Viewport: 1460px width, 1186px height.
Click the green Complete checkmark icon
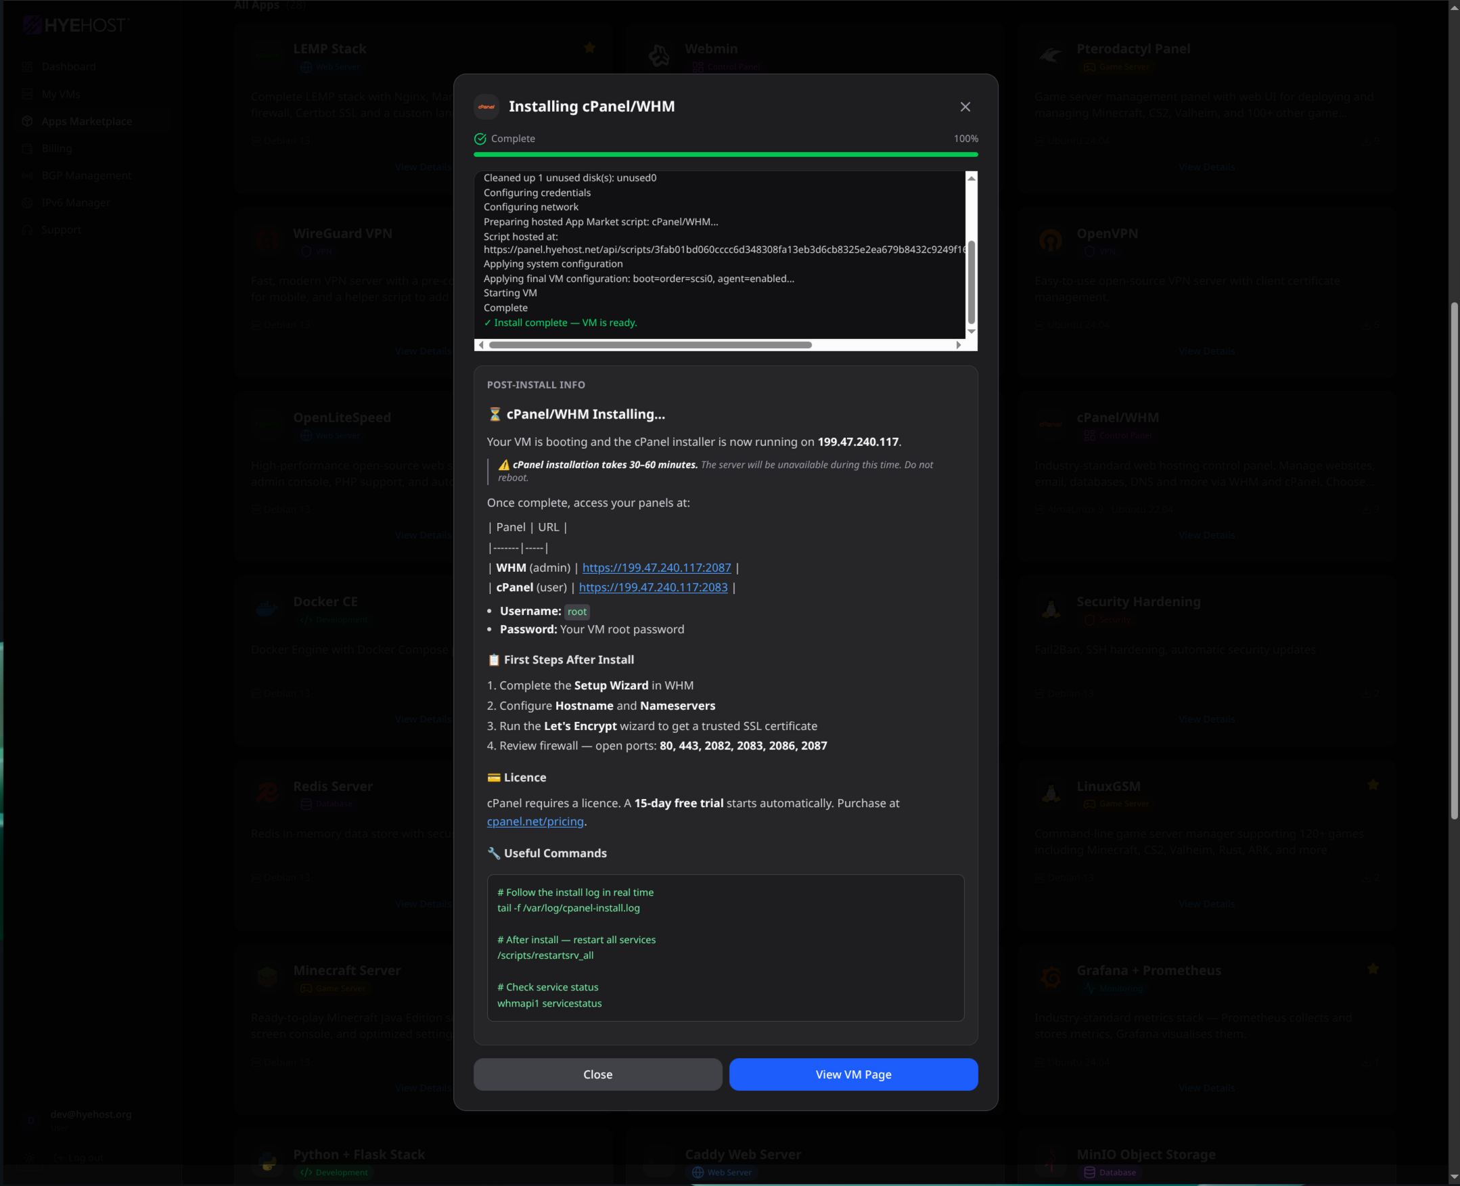pyautogui.click(x=480, y=139)
